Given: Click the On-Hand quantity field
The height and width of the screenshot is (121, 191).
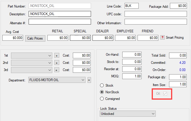Looking at the screenshot, I should coord(132,55).
